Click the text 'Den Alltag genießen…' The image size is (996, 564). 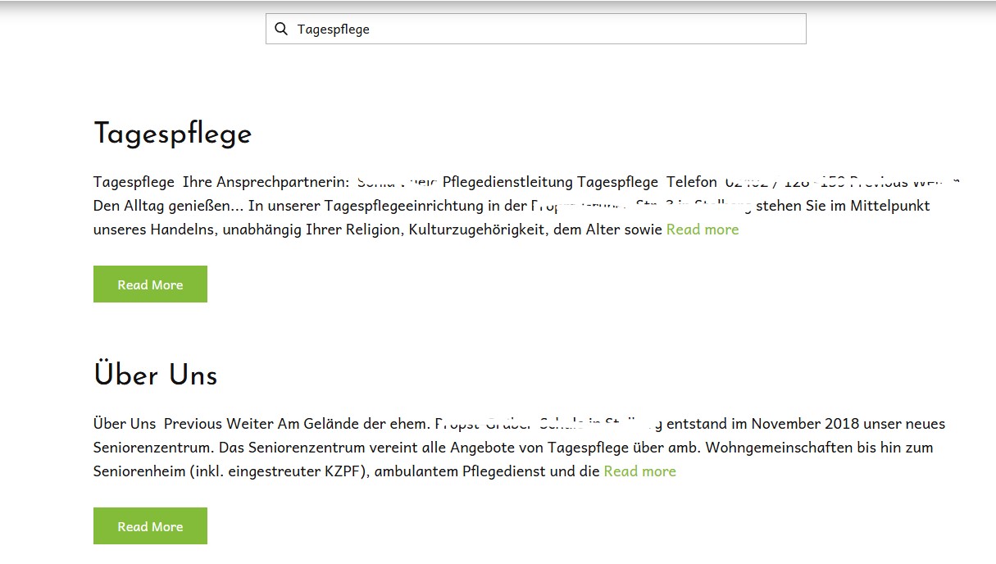click(x=169, y=206)
